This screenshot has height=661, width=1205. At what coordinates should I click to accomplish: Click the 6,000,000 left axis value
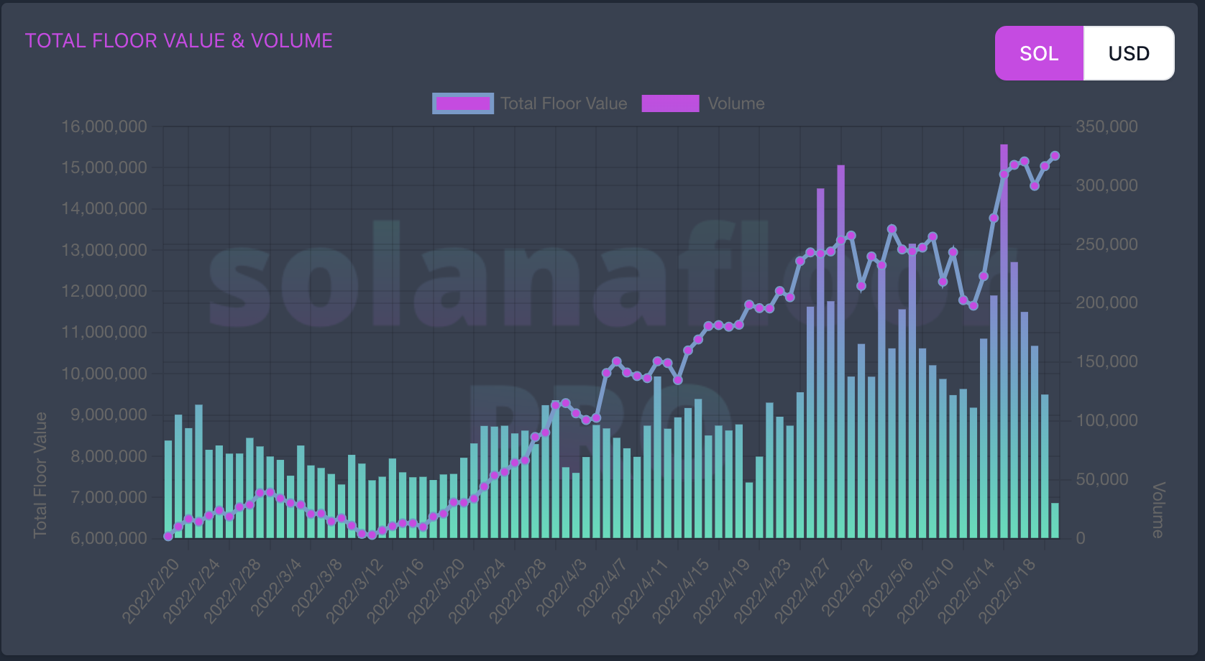click(x=109, y=538)
